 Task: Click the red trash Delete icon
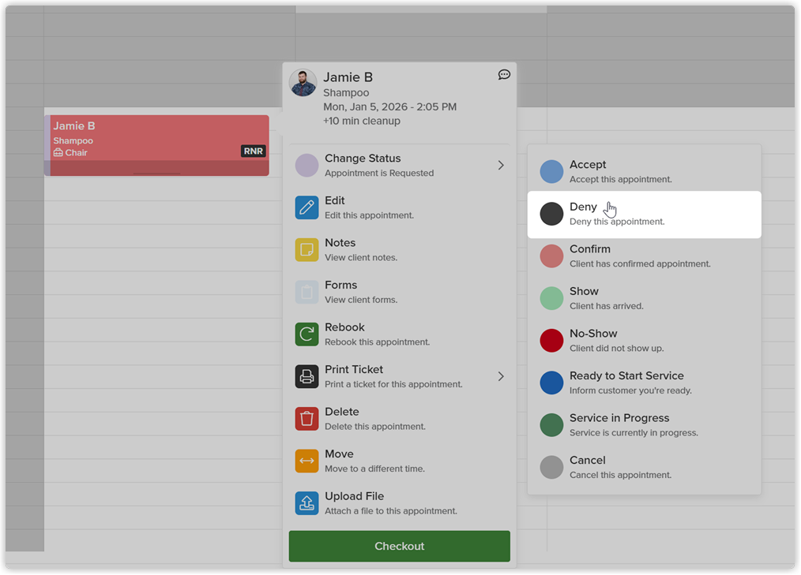tap(306, 419)
